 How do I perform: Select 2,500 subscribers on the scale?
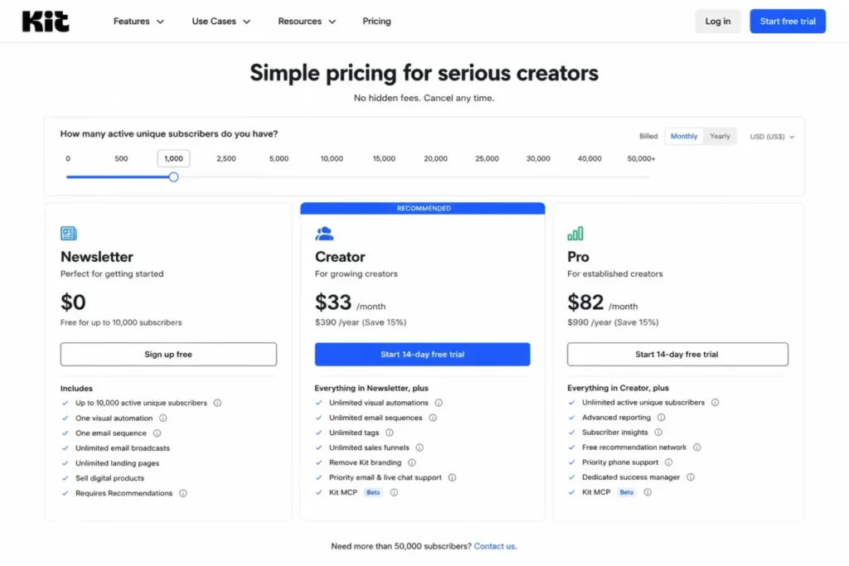click(x=226, y=158)
